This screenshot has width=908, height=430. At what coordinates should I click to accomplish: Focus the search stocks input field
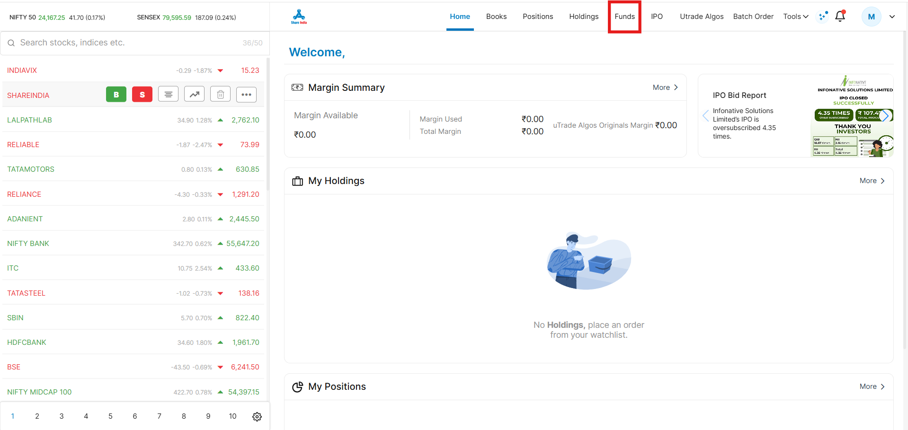point(135,43)
